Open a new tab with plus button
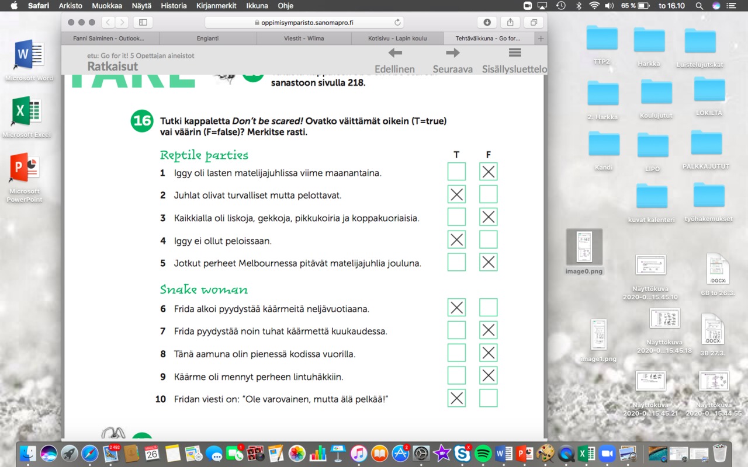The width and height of the screenshot is (748, 467). click(541, 39)
